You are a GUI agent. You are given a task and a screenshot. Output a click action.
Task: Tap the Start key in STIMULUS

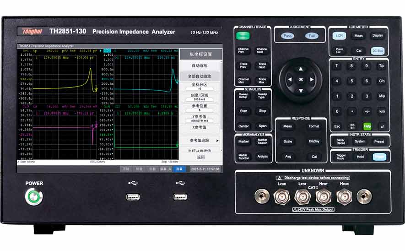click(x=243, y=111)
